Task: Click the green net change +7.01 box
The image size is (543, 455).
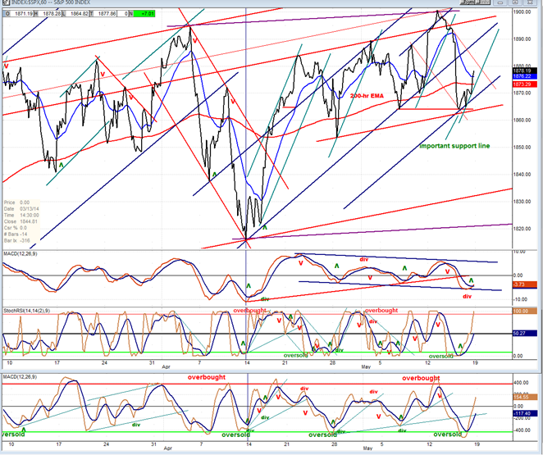Action: click(144, 13)
